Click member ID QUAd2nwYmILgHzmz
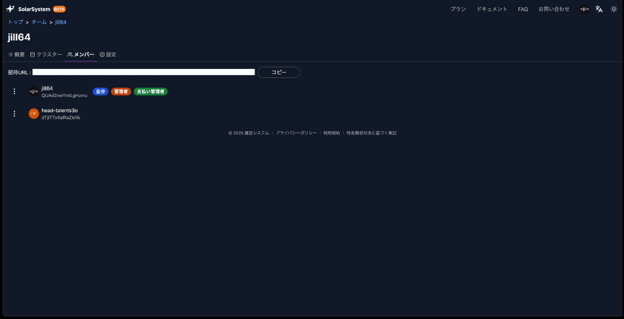624x319 pixels. [x=65, y=95]
